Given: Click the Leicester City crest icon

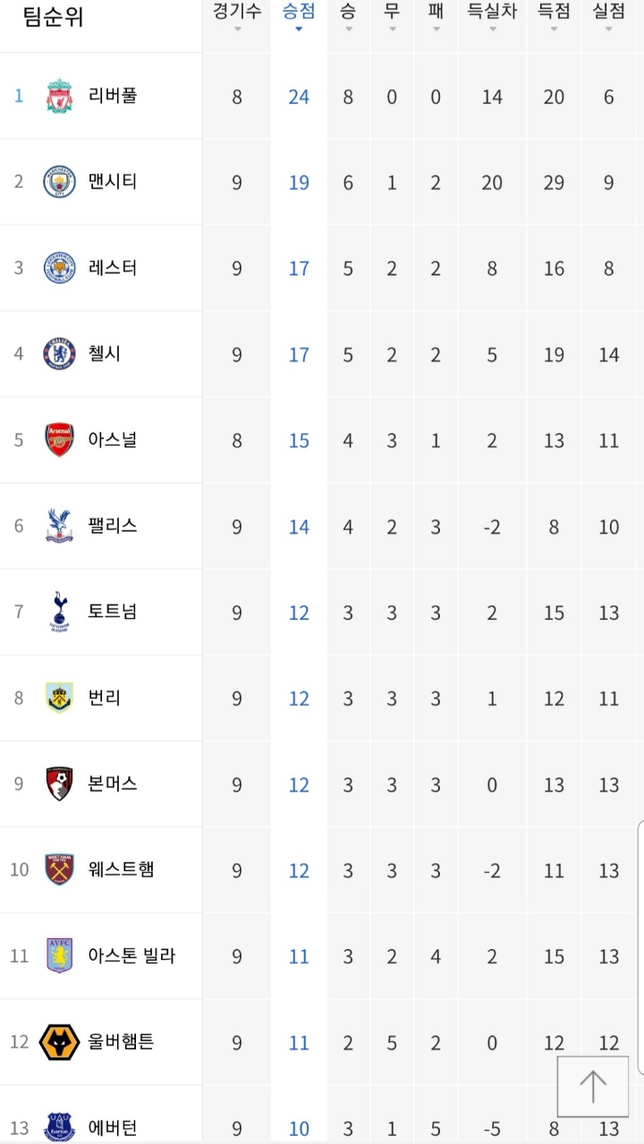Looking at the screenshot, I should 60,268.
